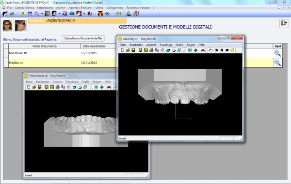Toggle wireframe box view in Maxillary.stl toolbar
Image resolution: width=291 pixels, height=184 pixels.
(179, 50)
